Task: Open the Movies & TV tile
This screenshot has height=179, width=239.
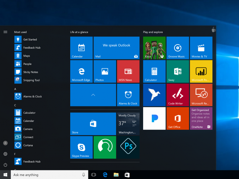Action: coord(201,48)
